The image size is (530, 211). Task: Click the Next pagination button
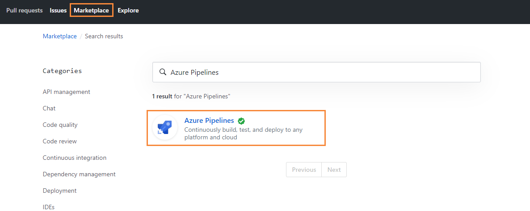pyautogui.click(x=334, y=170)
